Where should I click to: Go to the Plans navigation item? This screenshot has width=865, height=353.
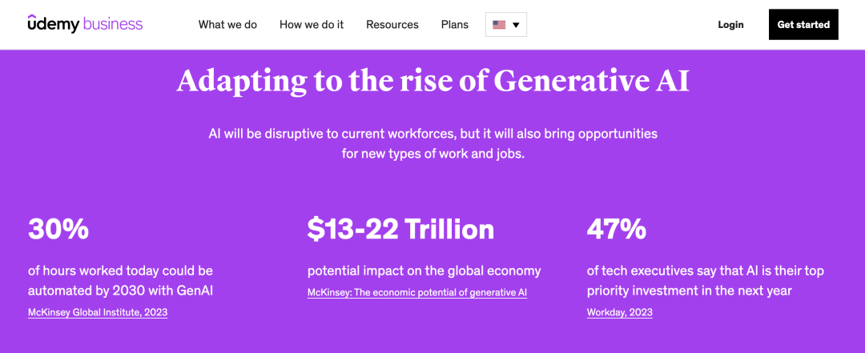click(455, 25)
